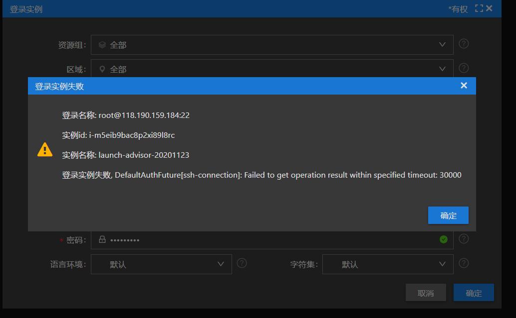This screenshot has height=318, width=516.
Task: Click help icon next to 语言环境
Action: 242,263
